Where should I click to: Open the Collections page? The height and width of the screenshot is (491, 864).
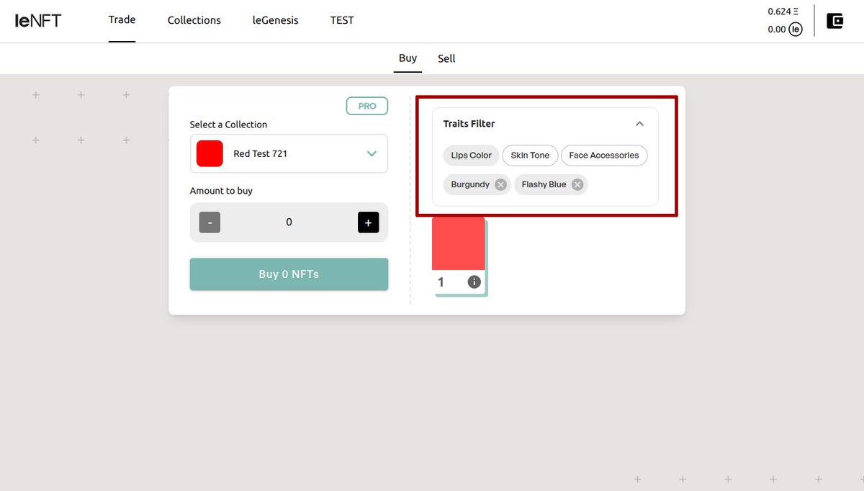194,20
